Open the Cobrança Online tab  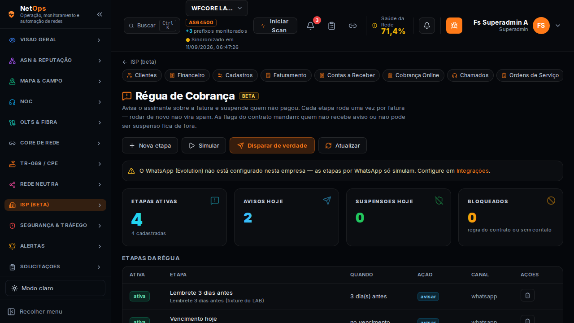point(413,75)
